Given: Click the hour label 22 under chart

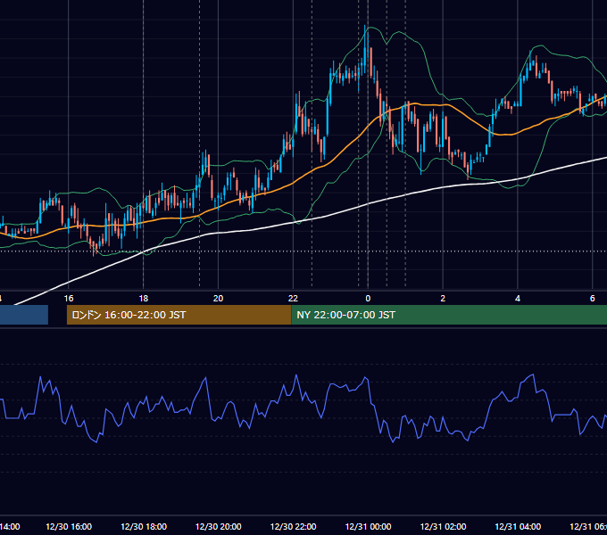Looking at the screenshot, I should (x=293, y=298).
